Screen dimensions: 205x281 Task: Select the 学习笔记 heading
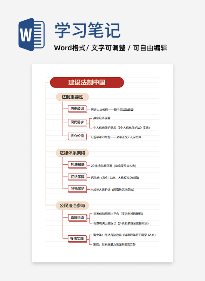coord(87,30)
